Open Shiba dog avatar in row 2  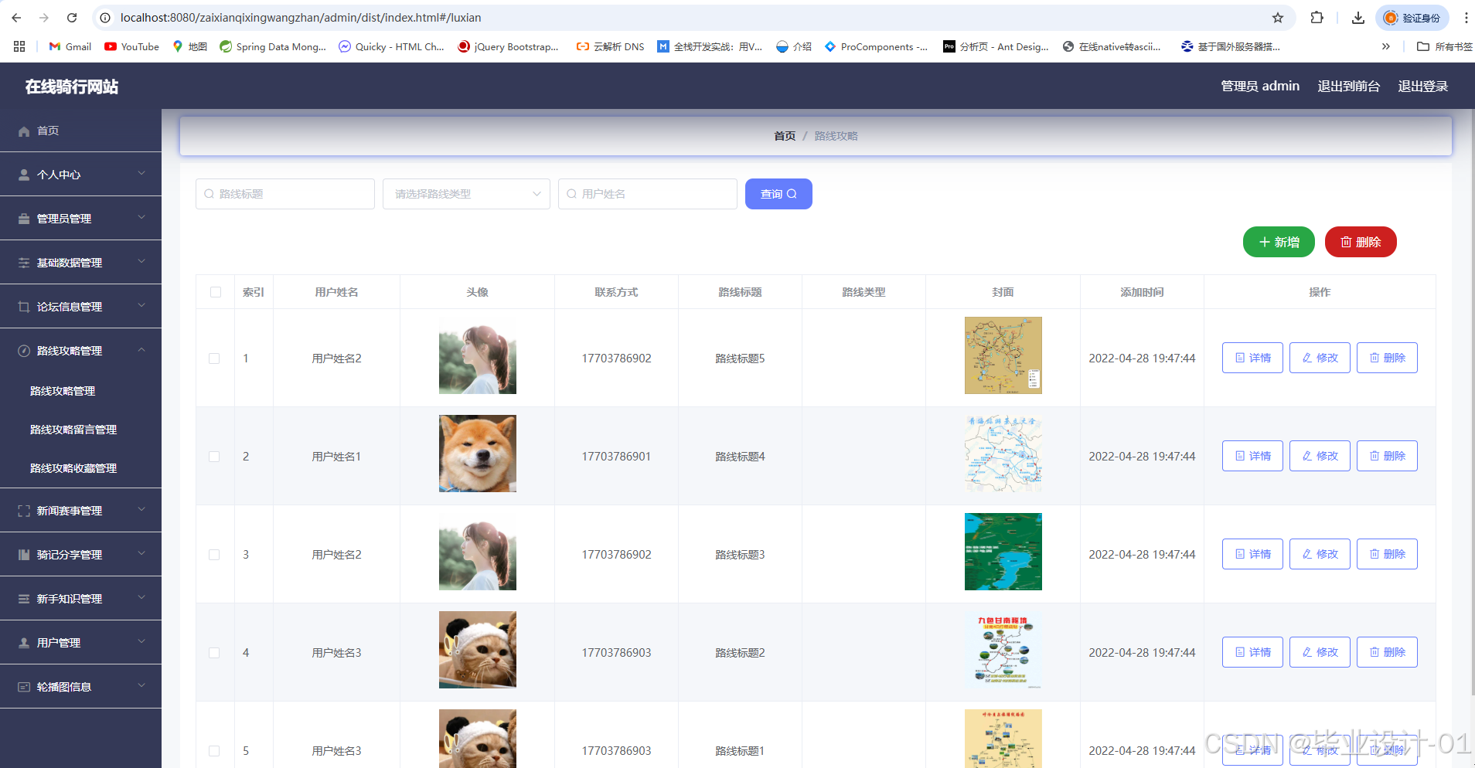point(478,454)
